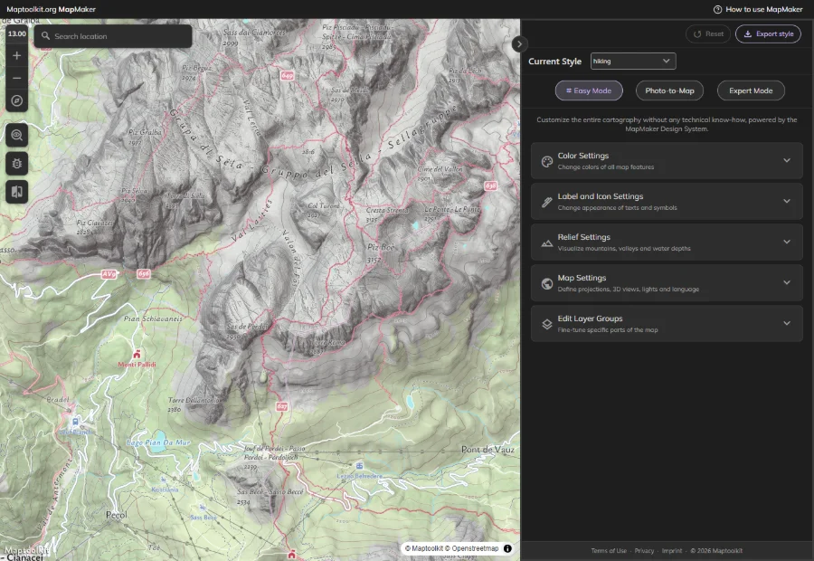
Task: Open Current Style dropdown showing hiking
Action: (633, 62)
